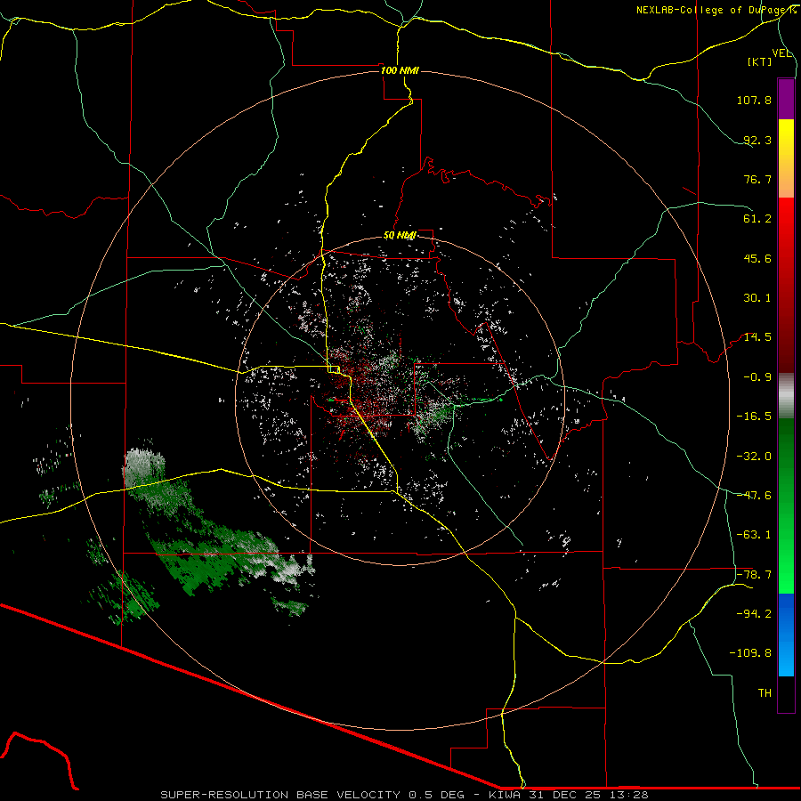
Task: Click the -16.5 scale value
Action: [754, 417]
